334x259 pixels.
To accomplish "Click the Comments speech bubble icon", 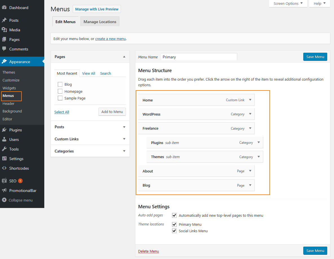I will (x=4, y=49).
